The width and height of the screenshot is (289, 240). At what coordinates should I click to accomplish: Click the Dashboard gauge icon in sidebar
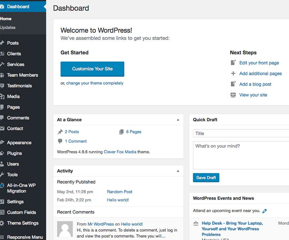[x=2, y=7]
